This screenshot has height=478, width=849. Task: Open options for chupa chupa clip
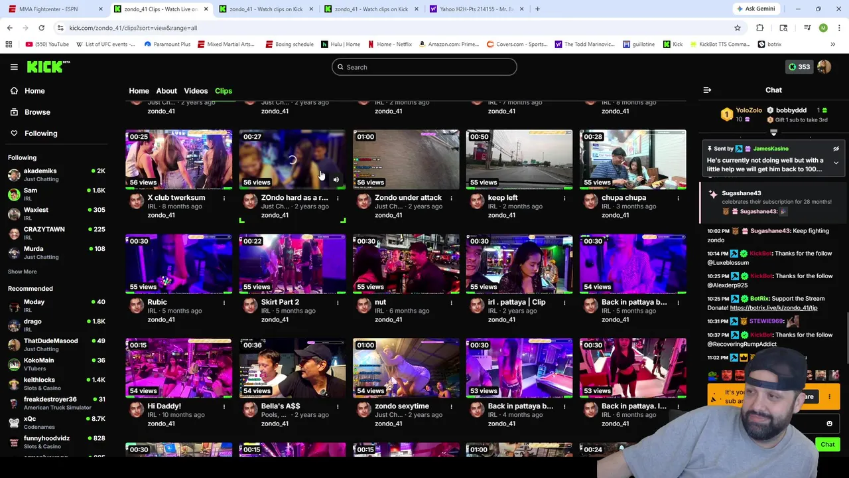(x=678, y=198)
